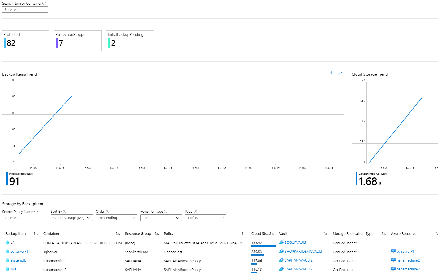Open the Sort By Cloud Storage (MB) dropdown
The height and width of the screenshot is (274, 438).
tap(72, 218)
